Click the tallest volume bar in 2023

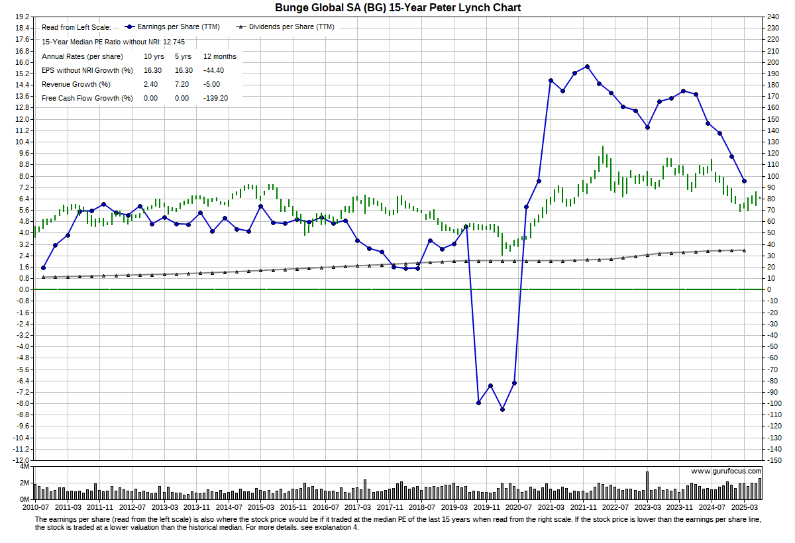[647, 485]
